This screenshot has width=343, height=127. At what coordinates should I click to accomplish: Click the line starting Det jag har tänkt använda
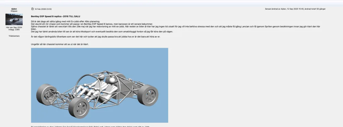(x=102, y=32)
